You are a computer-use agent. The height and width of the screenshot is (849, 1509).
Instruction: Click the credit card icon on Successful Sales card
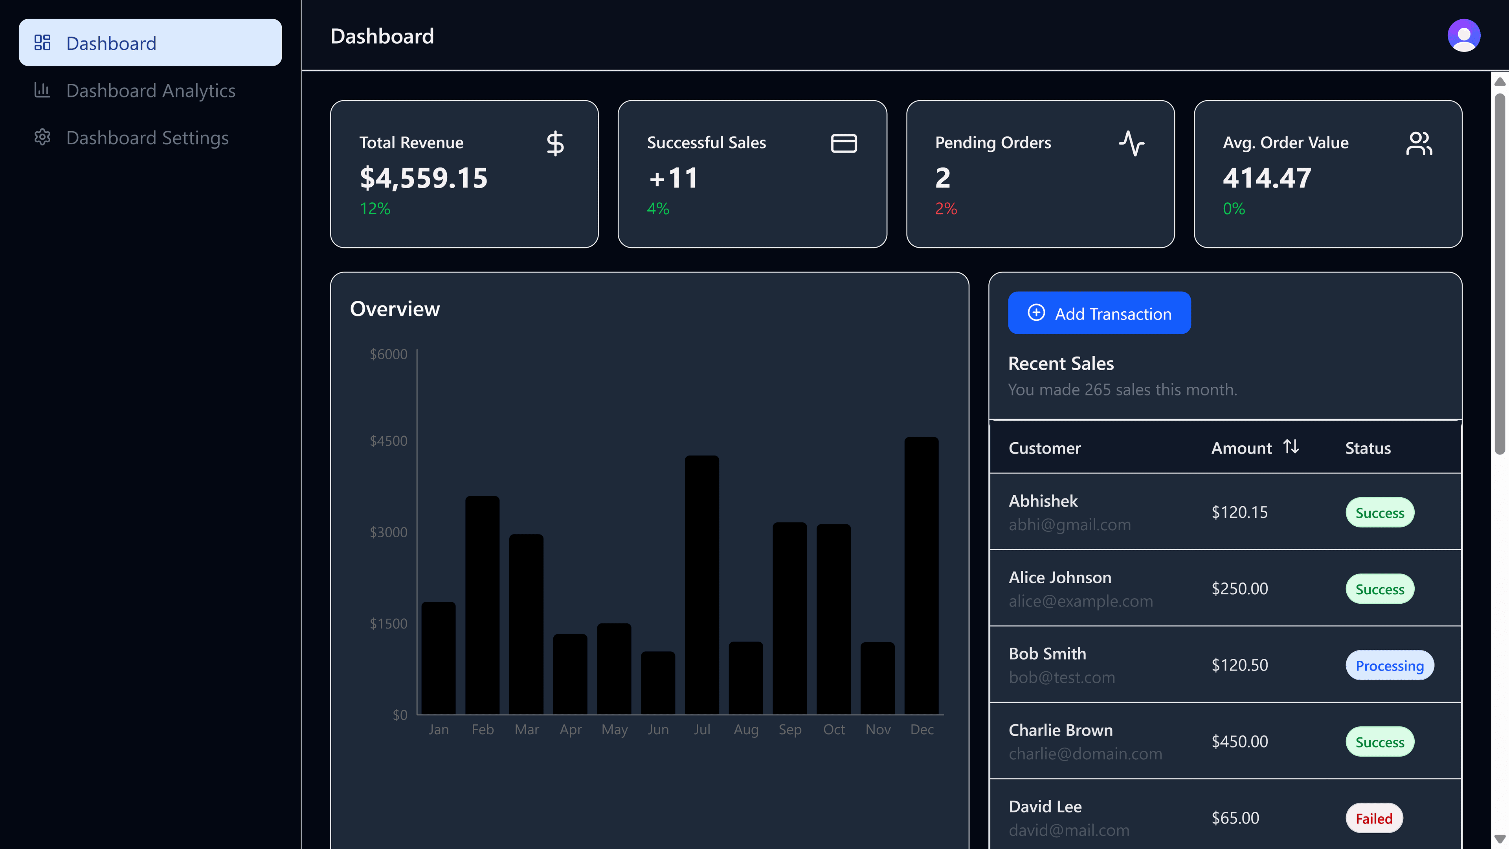[x=844, y=142]
